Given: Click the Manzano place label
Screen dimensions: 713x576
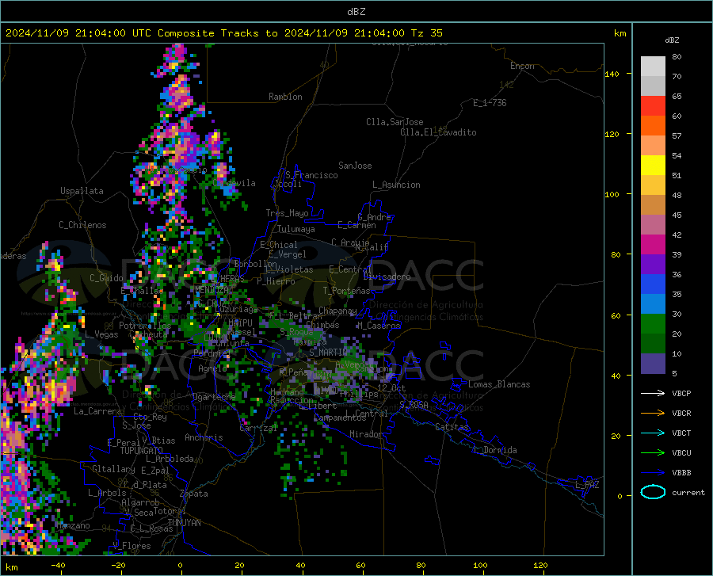Looking at the screenshot, I should point(74,525).
